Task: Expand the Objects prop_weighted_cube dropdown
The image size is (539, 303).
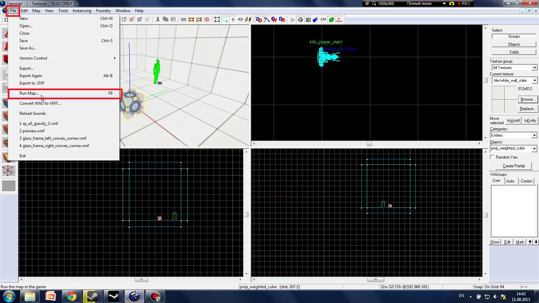Action: [x=535, y=148]
